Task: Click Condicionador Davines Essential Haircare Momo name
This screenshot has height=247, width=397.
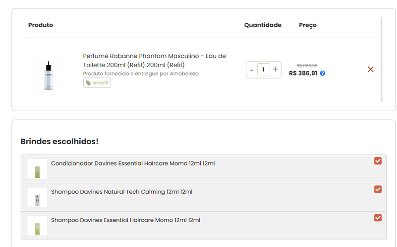Action: click(133, 164)
